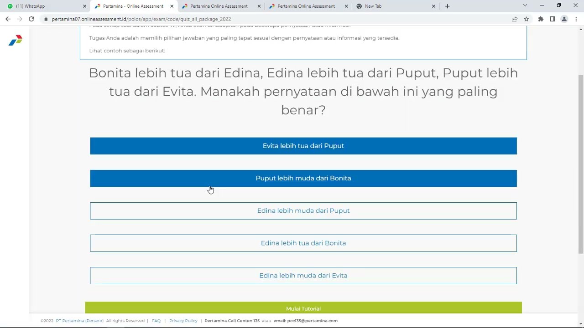Open the extensions puzzle icon
The image size is (584, 328).
(x=541, y=19)
